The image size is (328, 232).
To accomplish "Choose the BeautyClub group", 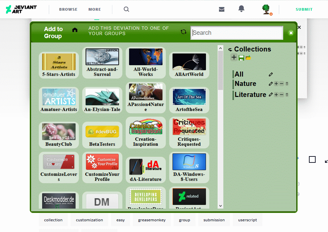I will tap(59, 135).
